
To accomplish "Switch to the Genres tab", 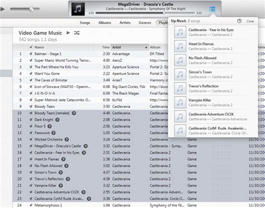I will coord(145,23).
